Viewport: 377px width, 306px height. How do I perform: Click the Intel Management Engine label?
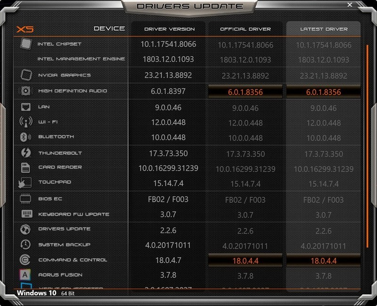81,58
